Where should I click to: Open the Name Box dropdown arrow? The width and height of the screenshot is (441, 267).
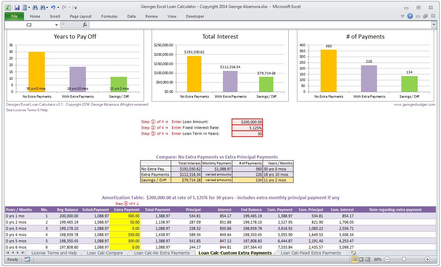(56, 25)
